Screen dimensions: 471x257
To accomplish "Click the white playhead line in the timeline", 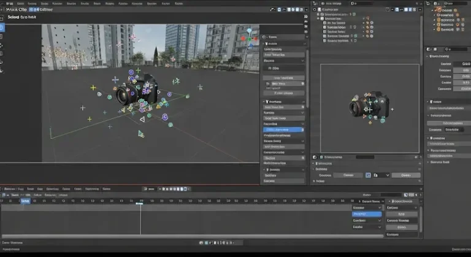I will coord(140,219).
